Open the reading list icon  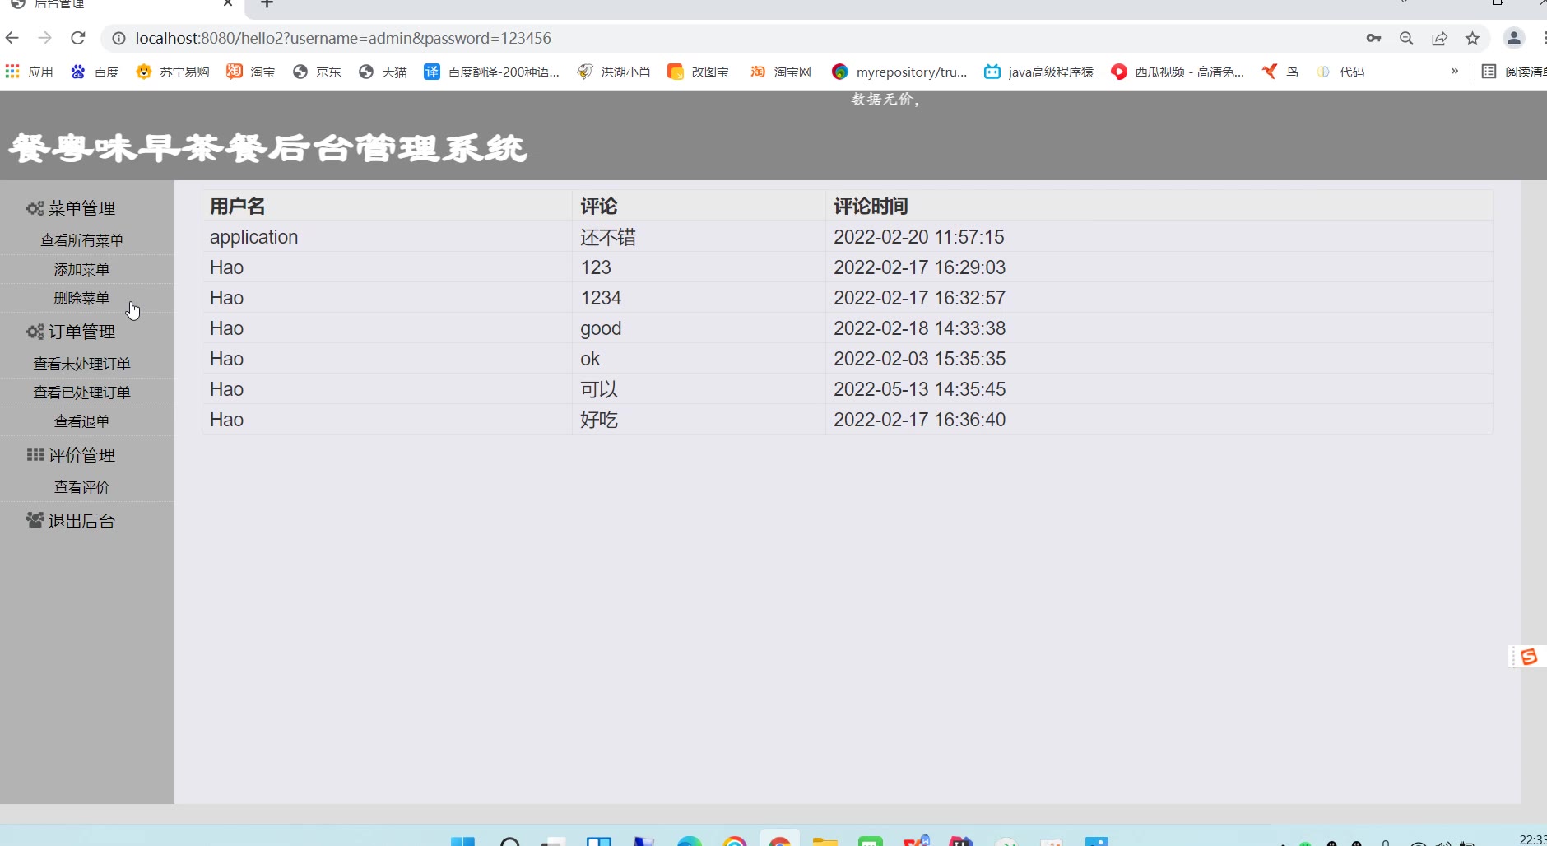1489,72
